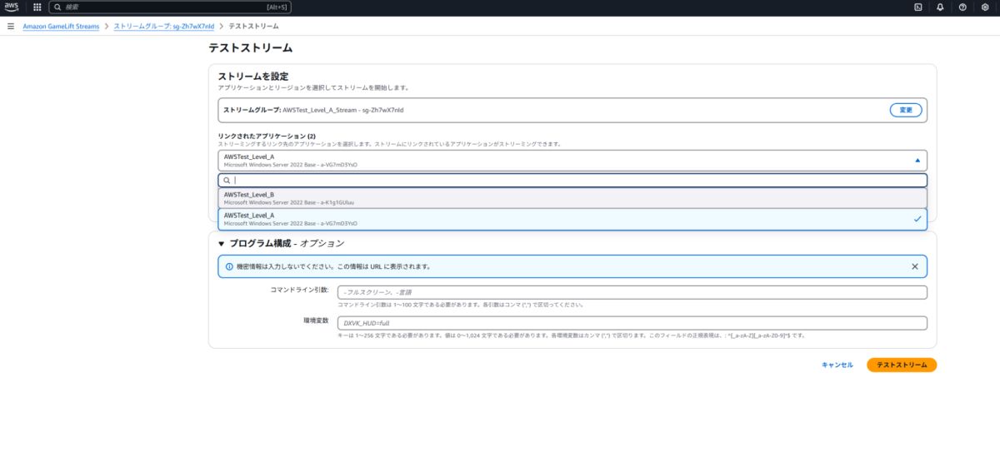
Task: Select the AWSTest_Level_B application option
Action: click(x=572, y=198)
